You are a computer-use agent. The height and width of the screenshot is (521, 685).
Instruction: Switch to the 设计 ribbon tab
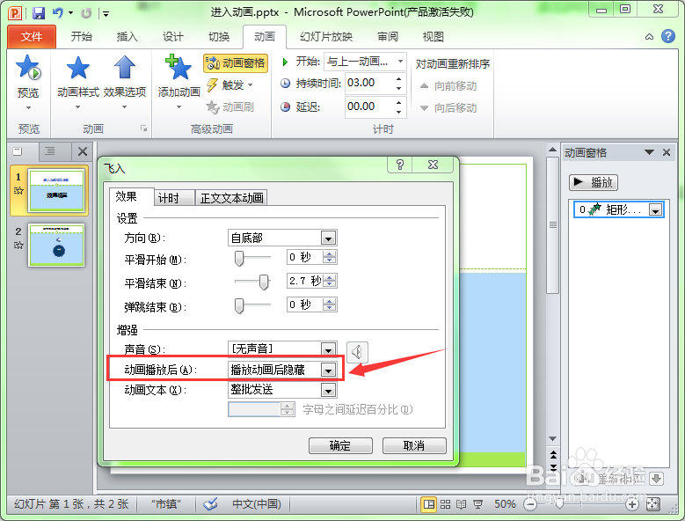pos(173,37)
